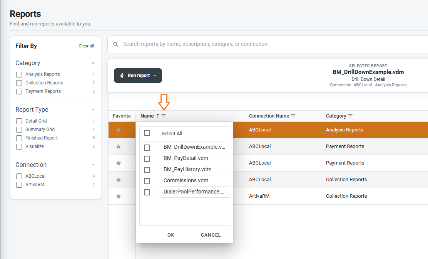Open the Name column filter icon

click(164, 116)
